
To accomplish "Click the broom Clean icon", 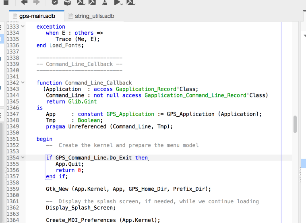I will click(x=105, y=2).
